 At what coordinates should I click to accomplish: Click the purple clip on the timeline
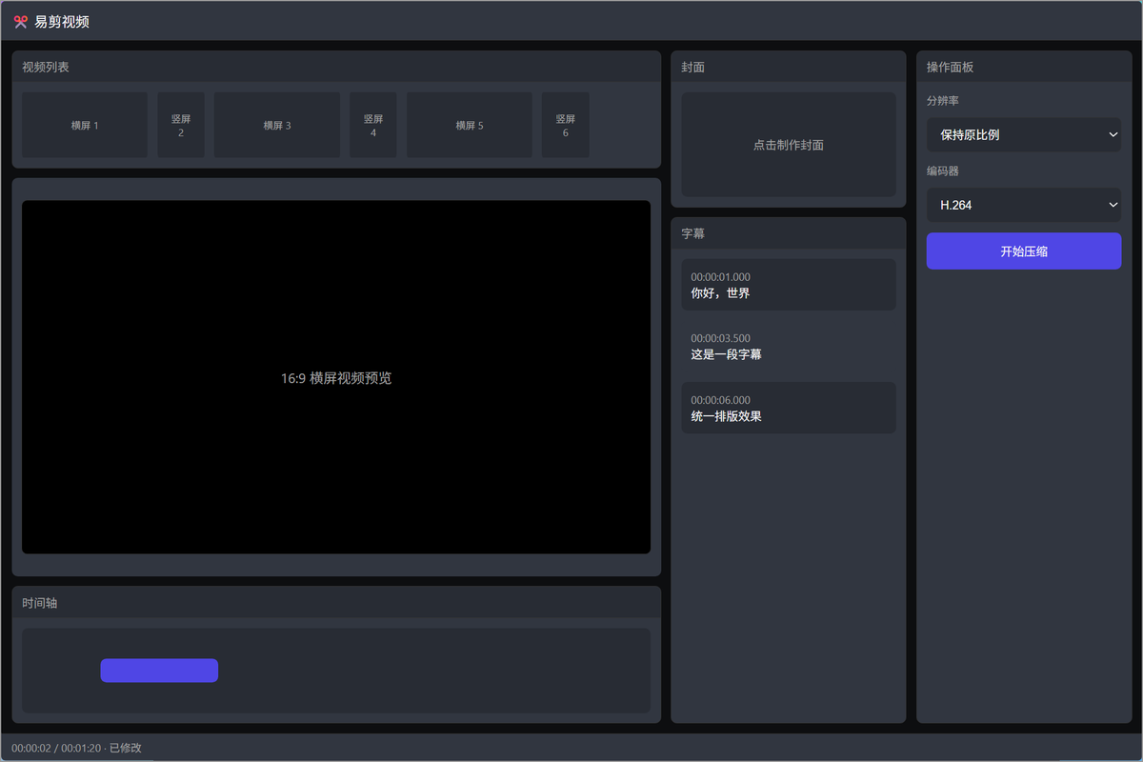pyautogui.click(x=159, y=671)
